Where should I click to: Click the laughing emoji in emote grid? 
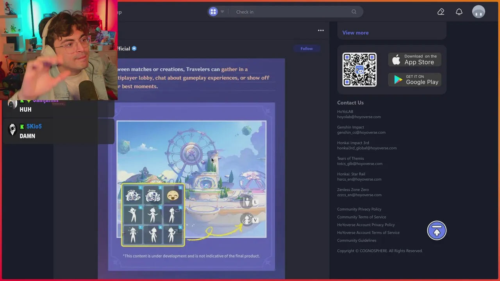coord(172,195)
